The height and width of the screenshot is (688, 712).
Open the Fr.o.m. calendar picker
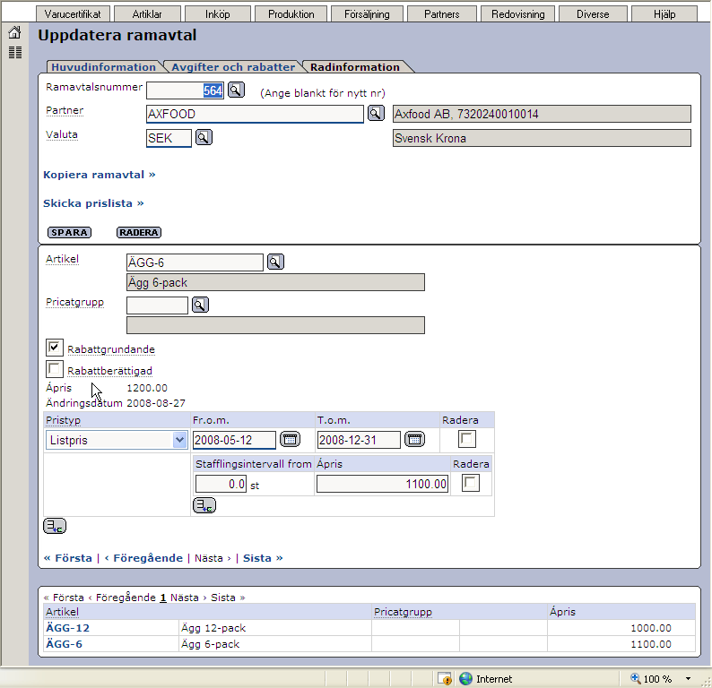click(290, 439)
